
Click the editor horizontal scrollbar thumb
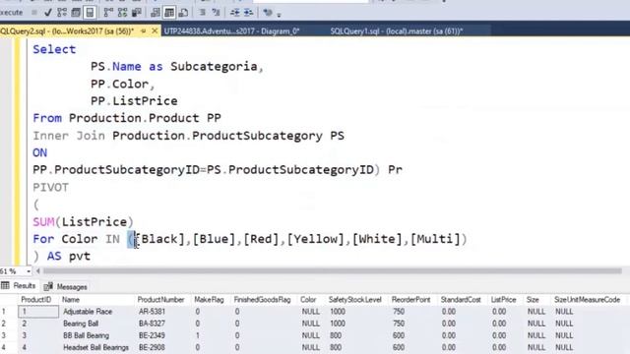(333, 271)
